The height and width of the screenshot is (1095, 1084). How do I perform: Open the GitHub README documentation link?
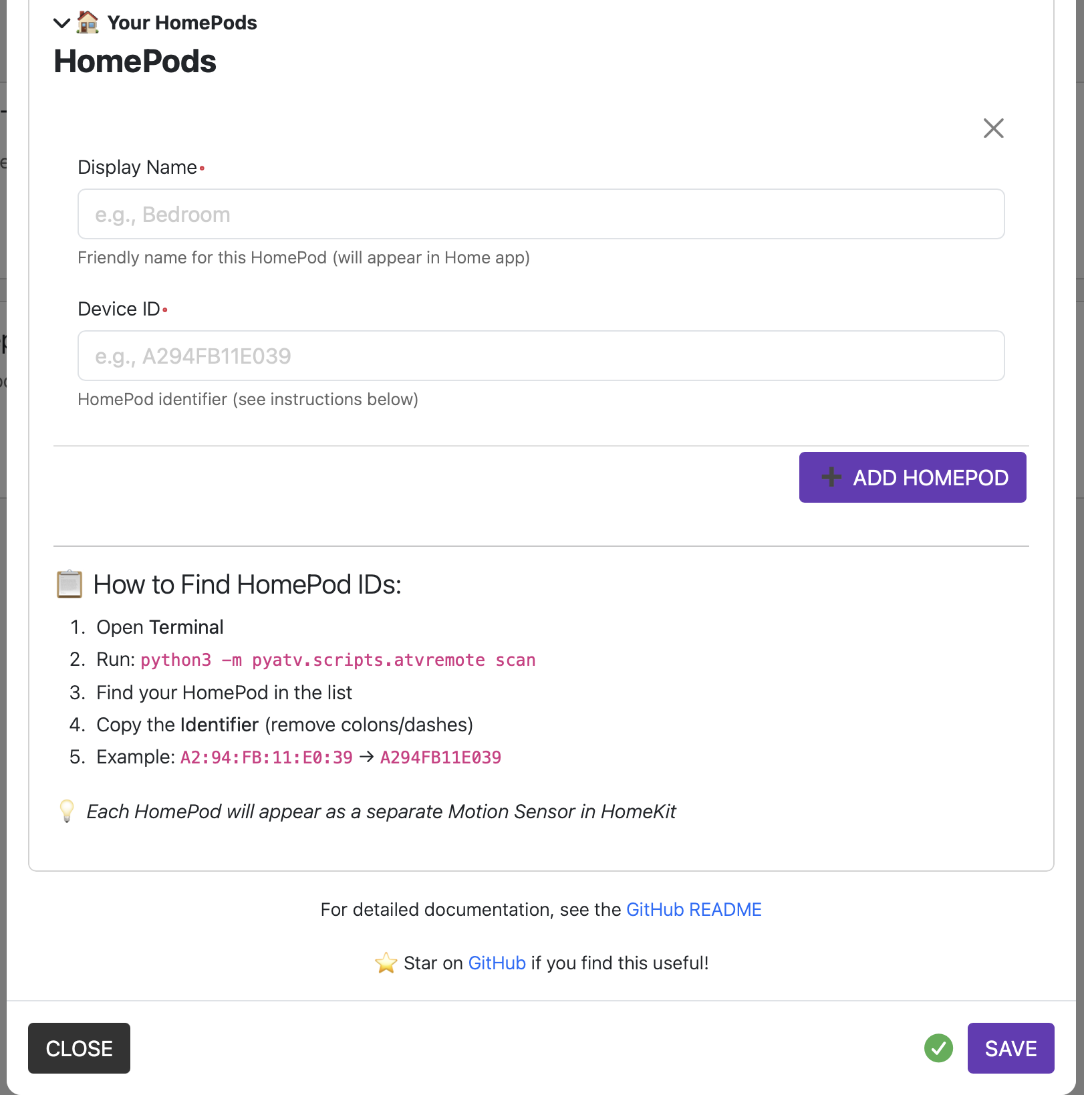pyautogui.click(x=694, y=909)
